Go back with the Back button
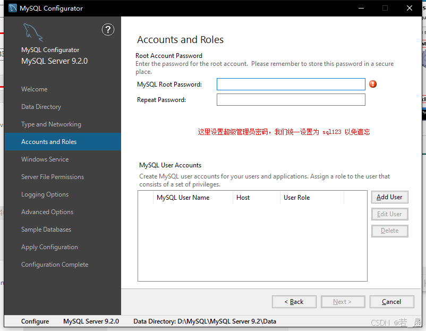Image resolution: width=426 pixels, height=331 pixels. pyautogui.click(x=294, y=302)
